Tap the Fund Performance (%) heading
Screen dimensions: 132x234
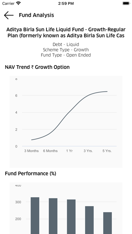[x=31, y=173]
